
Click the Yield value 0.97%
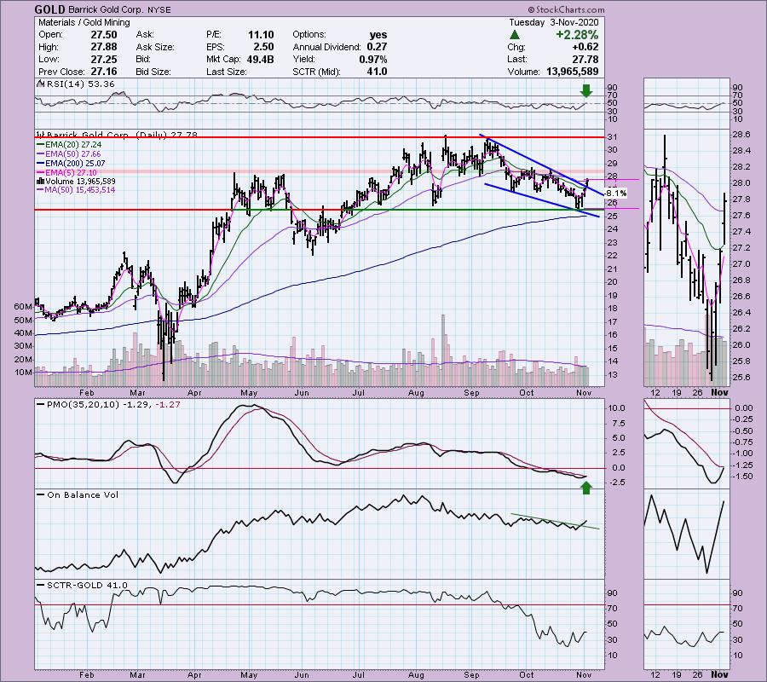click(x=372, y=59)
